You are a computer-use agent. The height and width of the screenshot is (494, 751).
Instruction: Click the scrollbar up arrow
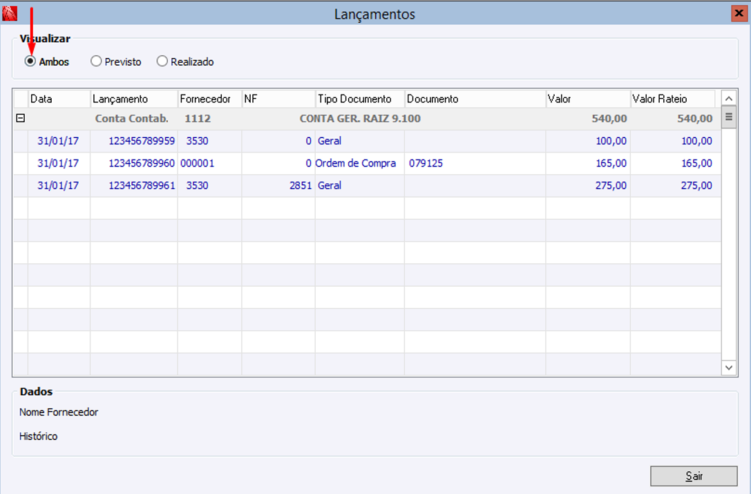[728, 99]
